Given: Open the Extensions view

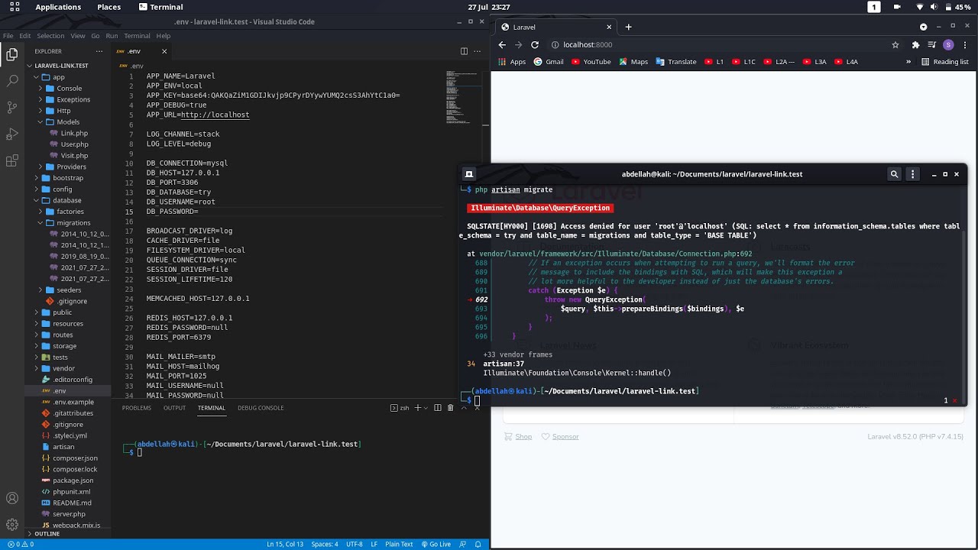Looking at the screenshot, I should coord(12,161).
